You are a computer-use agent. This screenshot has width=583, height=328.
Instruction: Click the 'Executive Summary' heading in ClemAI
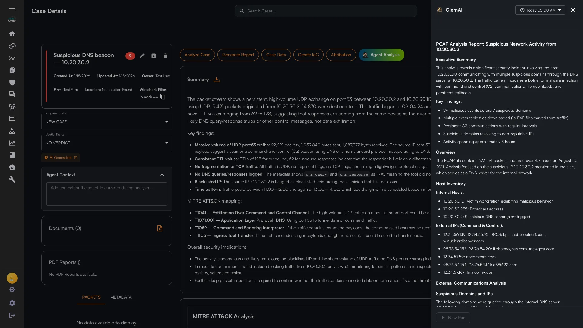pyautogui.click(x=456, y=60)
